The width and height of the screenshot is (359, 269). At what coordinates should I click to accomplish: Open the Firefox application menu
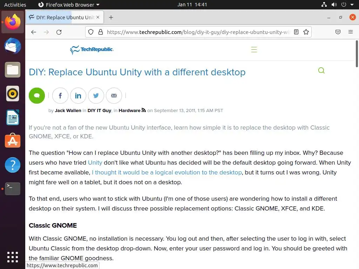351,32
